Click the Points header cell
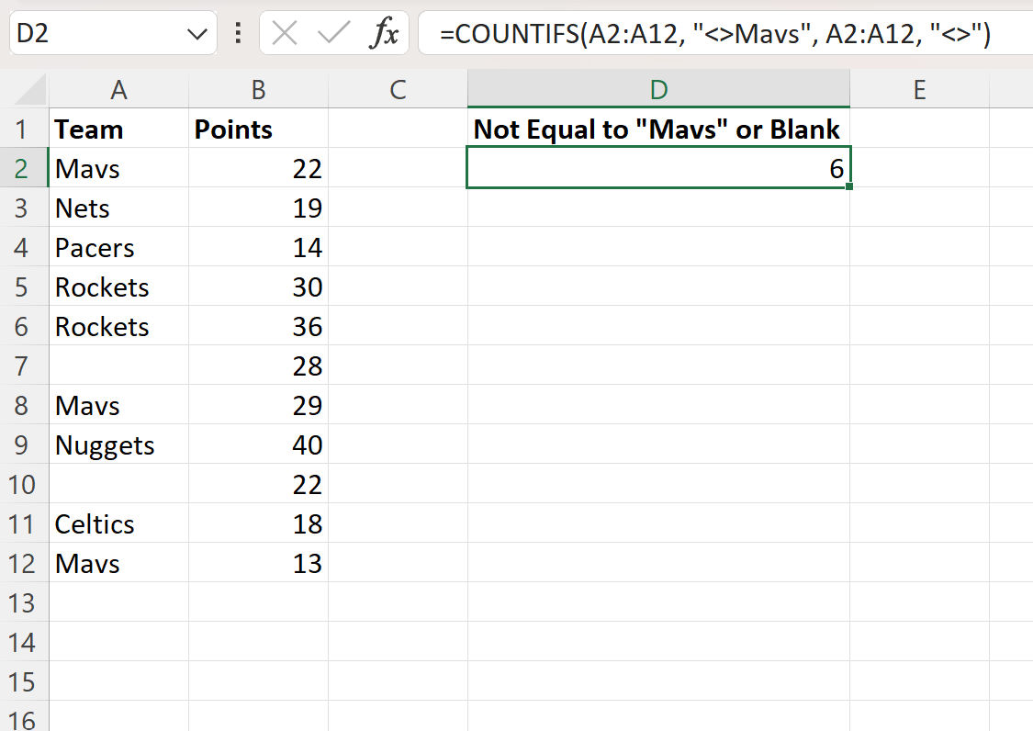Image resolution: width=1033 pixels, height=731 pixels. [258, 129]
